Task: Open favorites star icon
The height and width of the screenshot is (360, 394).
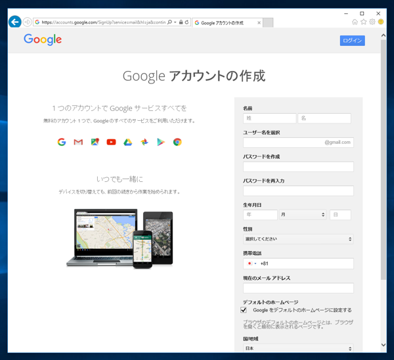Action: [363, 22]
